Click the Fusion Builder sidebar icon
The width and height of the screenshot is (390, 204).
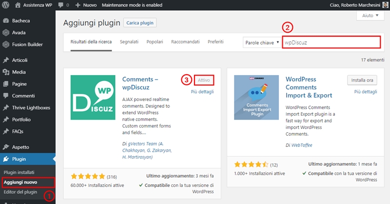[x=6, y=44]
